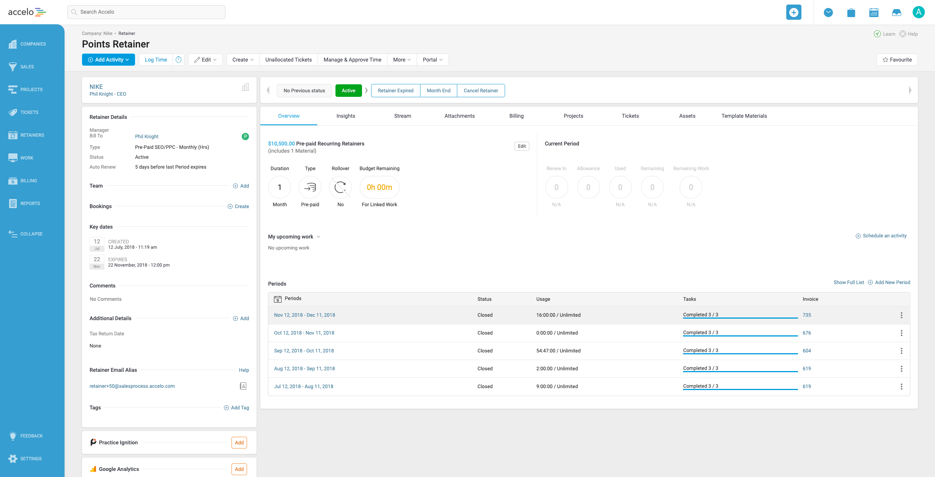The width and height of the screenshot is (935, 477).
Task: Click the retainer email alias contact icon
Action: coord(243,386)
